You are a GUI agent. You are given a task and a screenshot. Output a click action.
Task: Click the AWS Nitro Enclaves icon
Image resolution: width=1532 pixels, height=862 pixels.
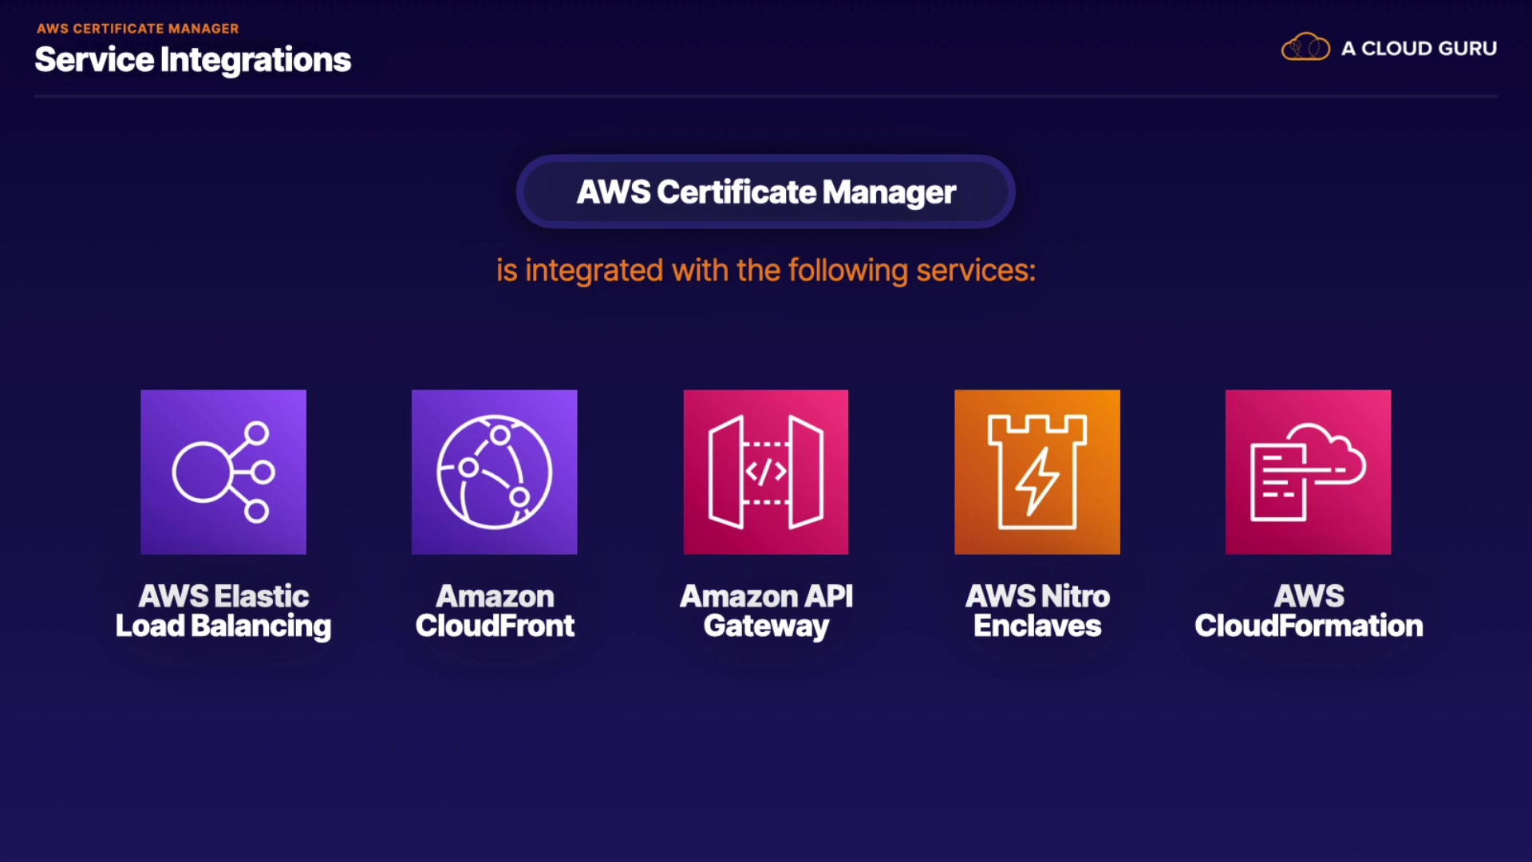coord(1036,472)
